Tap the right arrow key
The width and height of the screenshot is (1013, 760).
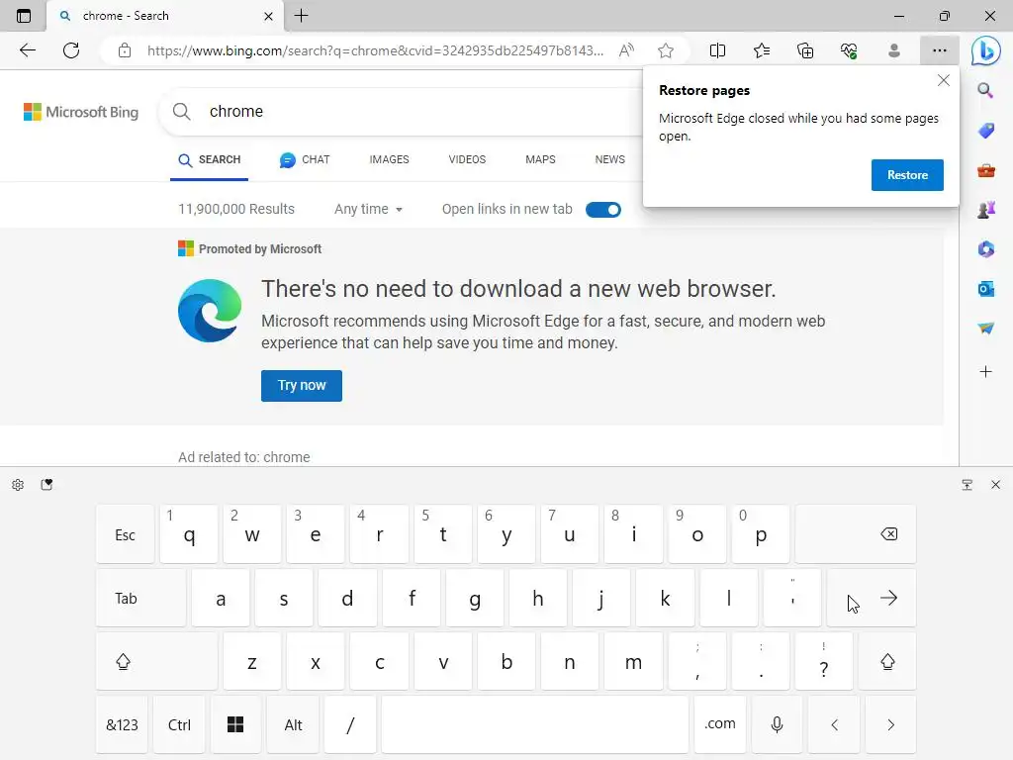(891, 725)
